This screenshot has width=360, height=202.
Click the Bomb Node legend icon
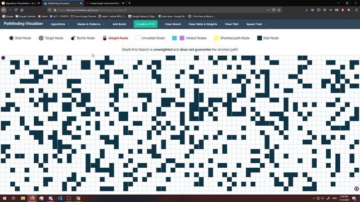[73, 38]
